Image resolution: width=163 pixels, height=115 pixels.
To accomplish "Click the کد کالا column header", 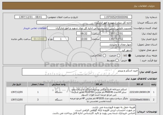I will [140, 84].
